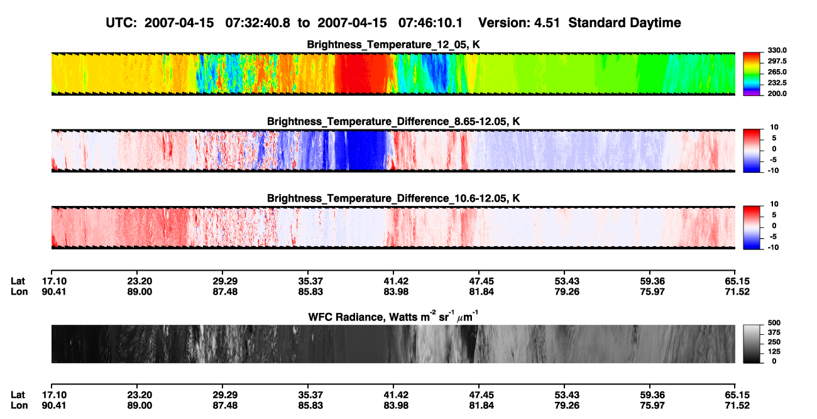This screenshot has height=419, width=817.
Task: Click the '200.0' color bar label
Action: (777, 93)
